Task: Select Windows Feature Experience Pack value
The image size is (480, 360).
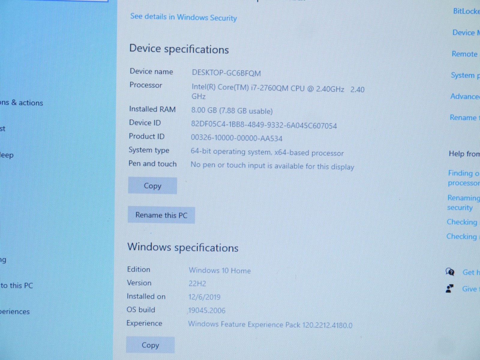Action: click(270, 325)
